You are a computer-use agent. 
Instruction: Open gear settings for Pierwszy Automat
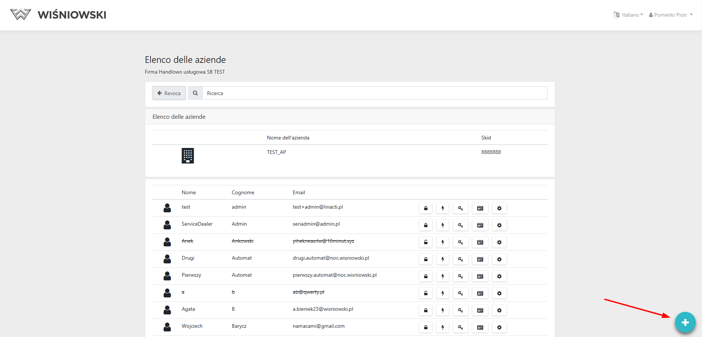point(499,276)
